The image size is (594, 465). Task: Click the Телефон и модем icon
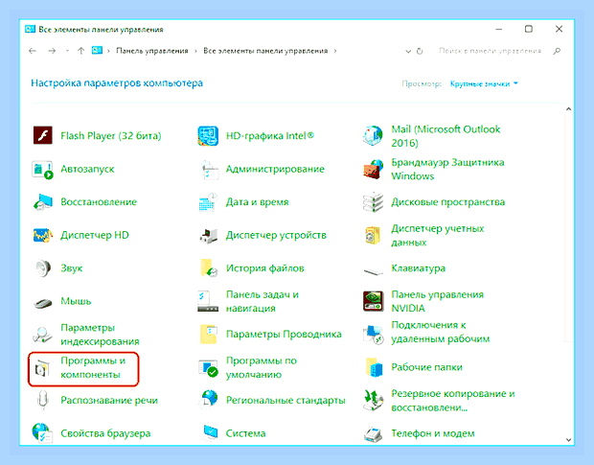(373, 434)
